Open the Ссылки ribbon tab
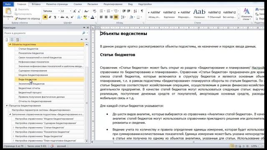Image resolution: width=267 pixels, height=150 pixels. [78, 4]
